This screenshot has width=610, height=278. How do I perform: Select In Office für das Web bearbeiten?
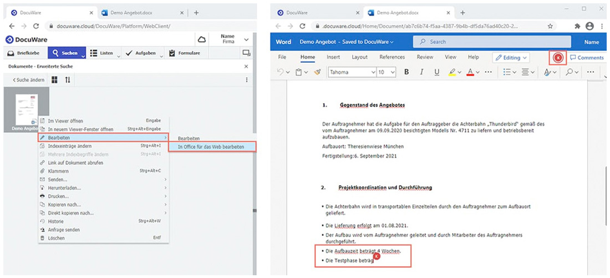[x=212, y=147]
